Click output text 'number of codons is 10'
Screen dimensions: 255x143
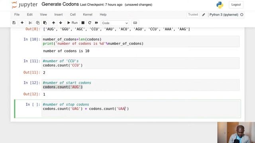point(66,51)
